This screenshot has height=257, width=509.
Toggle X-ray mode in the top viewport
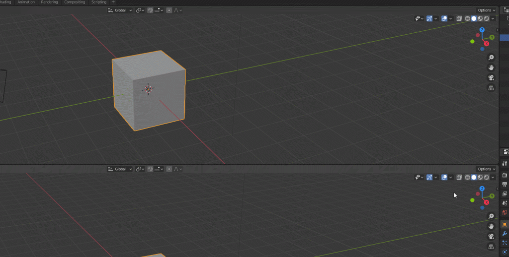click(x=459, y=19)
